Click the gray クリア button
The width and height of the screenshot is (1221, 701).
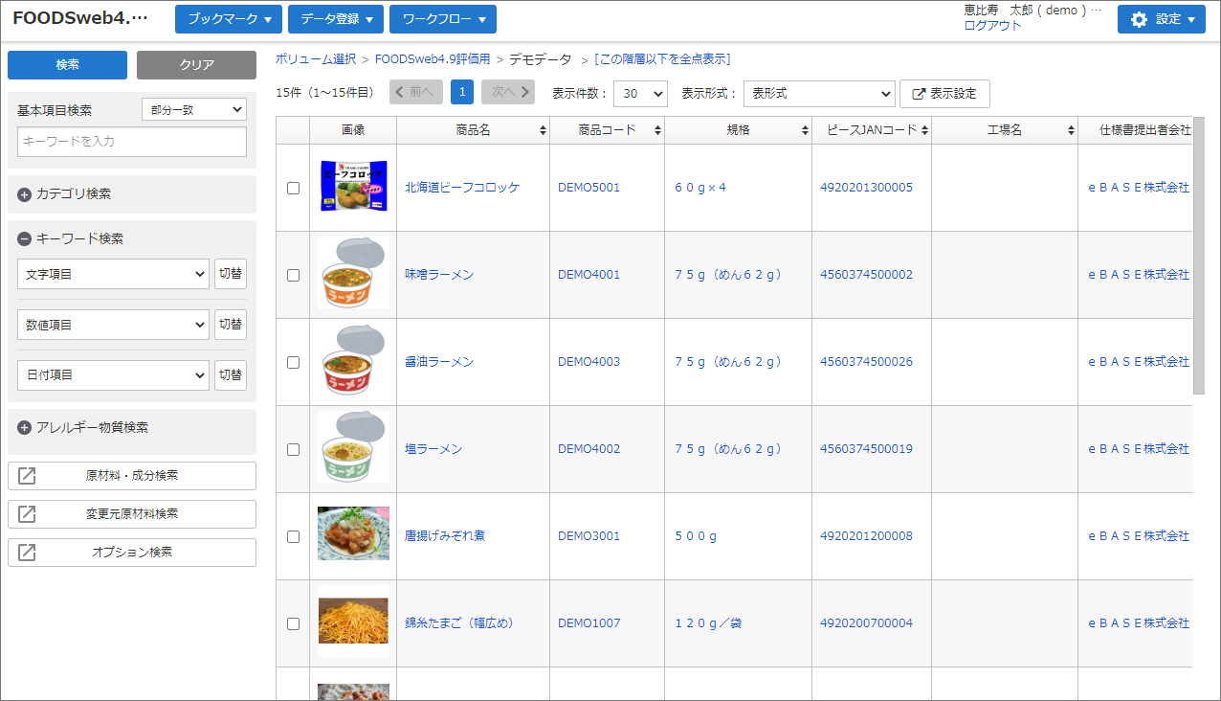point(196,65)
